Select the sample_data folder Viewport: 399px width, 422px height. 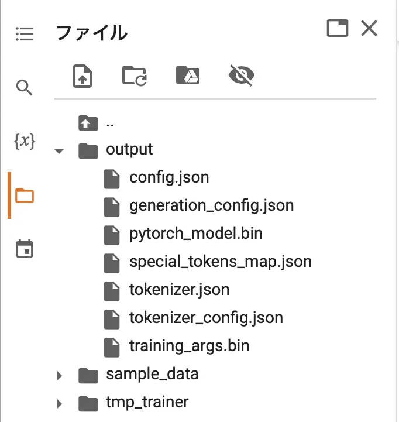(x=152, y=375)
